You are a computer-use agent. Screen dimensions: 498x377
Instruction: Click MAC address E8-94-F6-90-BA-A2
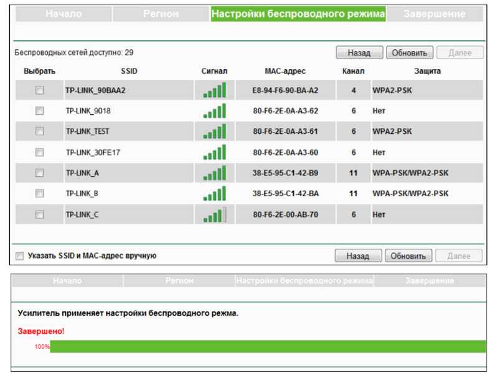285,90
